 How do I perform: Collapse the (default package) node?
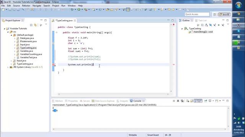click(x=11, y=35)
